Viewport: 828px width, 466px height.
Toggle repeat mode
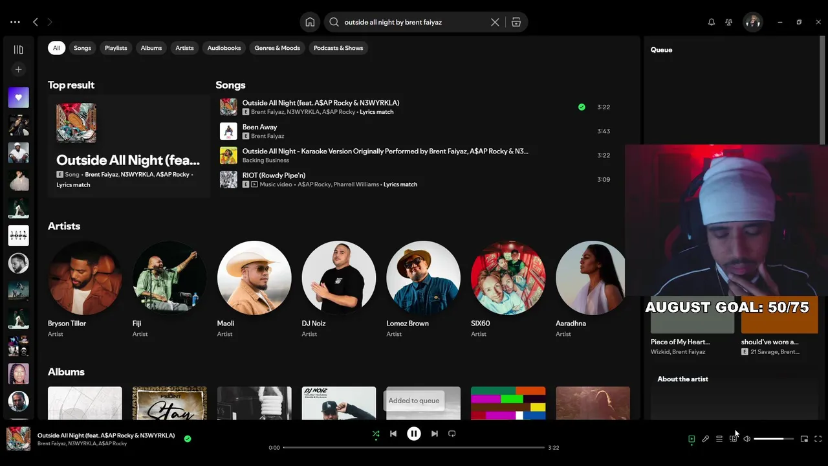click(452, 434)
